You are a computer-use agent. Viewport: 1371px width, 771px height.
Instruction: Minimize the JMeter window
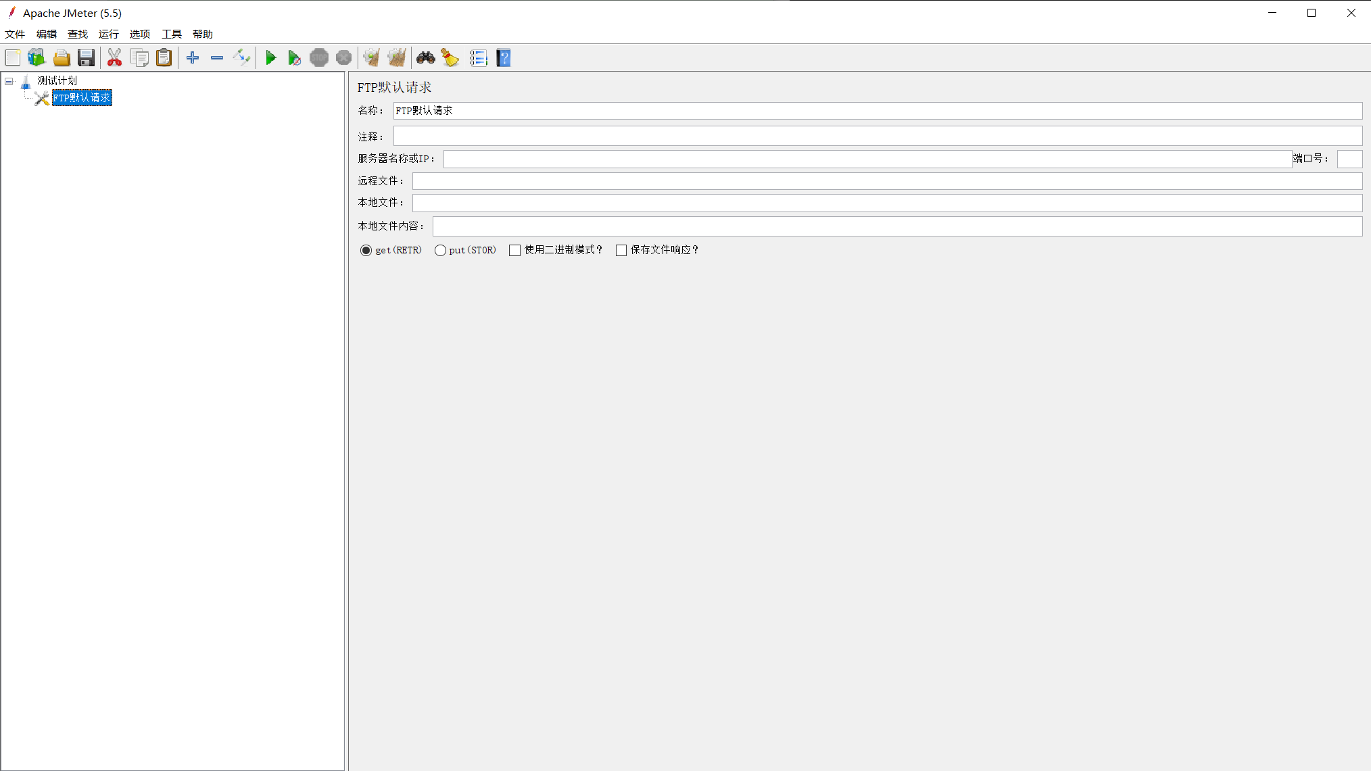[1272, 13]
